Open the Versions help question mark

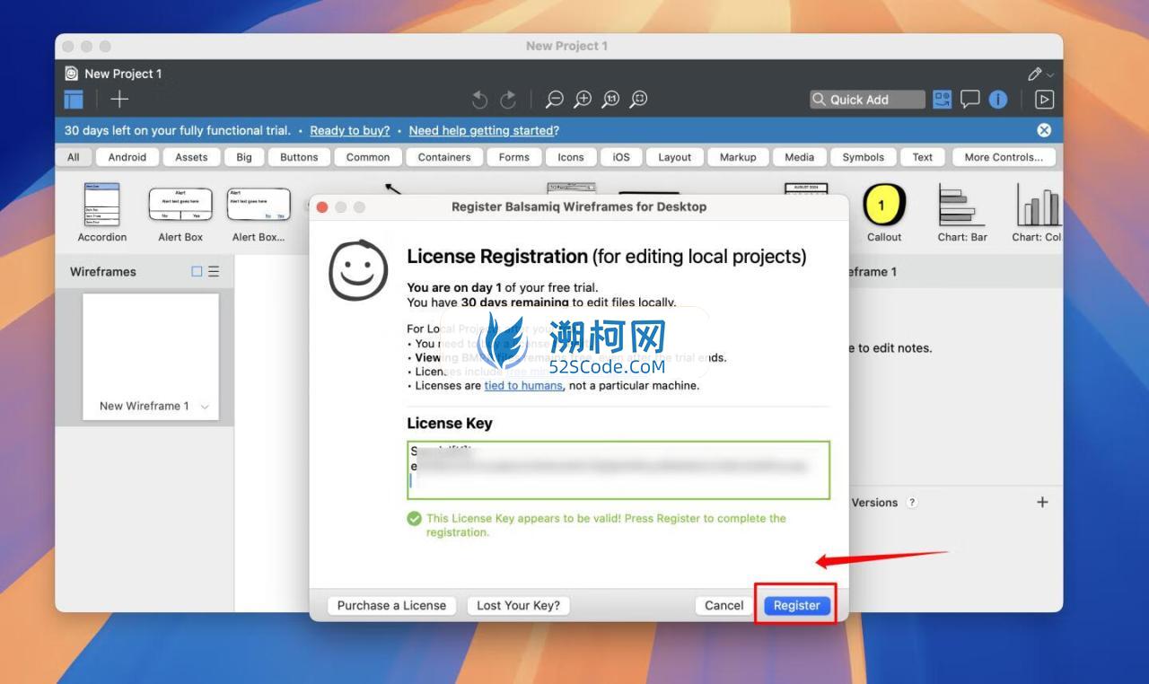pos(912,503)
